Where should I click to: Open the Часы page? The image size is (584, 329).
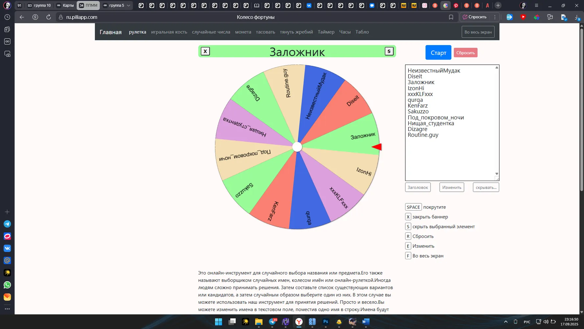click(345, 32)
